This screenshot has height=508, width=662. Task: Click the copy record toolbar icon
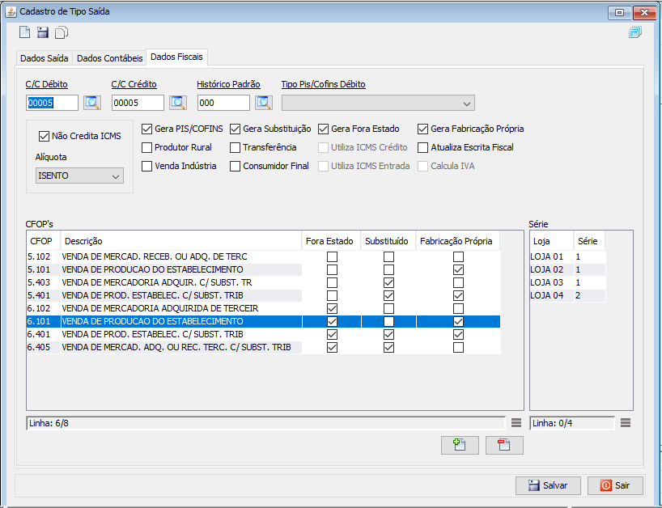point(62,32)
